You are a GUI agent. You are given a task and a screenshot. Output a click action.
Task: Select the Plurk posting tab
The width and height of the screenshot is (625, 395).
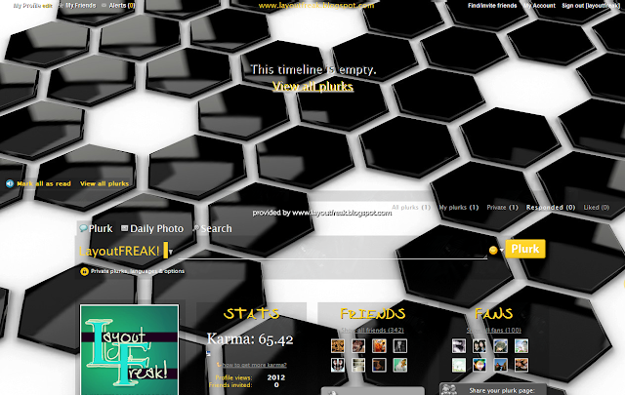(x=96, y=228)
